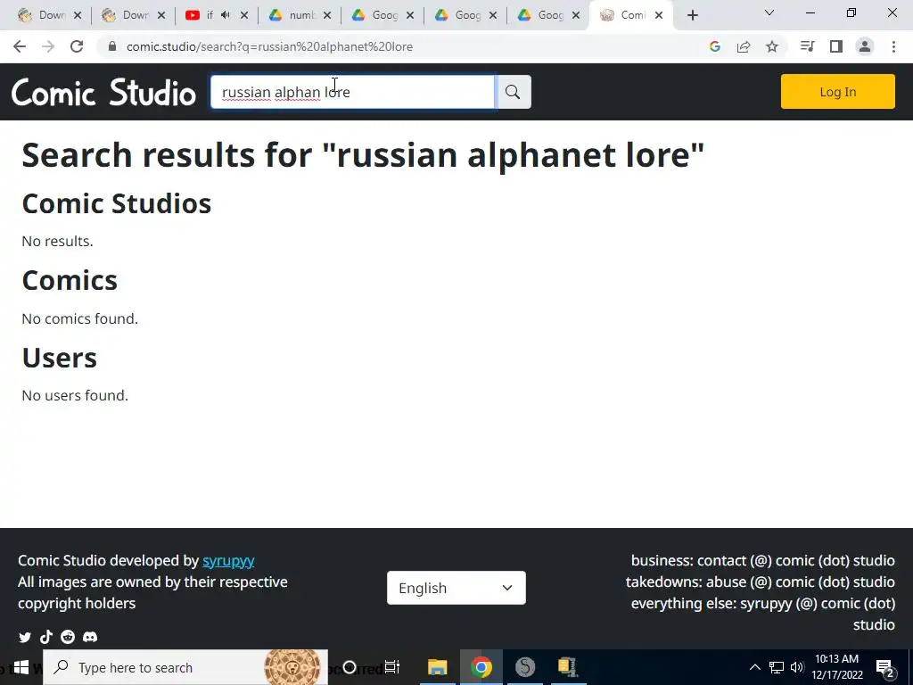Open the Twitter icon in footer

click(x=25, y=637)
